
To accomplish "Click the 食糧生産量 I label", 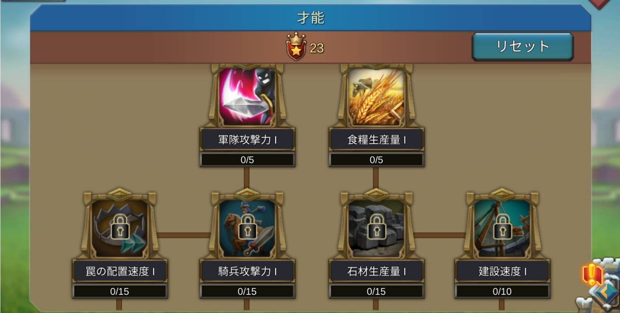I will pyautogui.click(x=376, y=140).
